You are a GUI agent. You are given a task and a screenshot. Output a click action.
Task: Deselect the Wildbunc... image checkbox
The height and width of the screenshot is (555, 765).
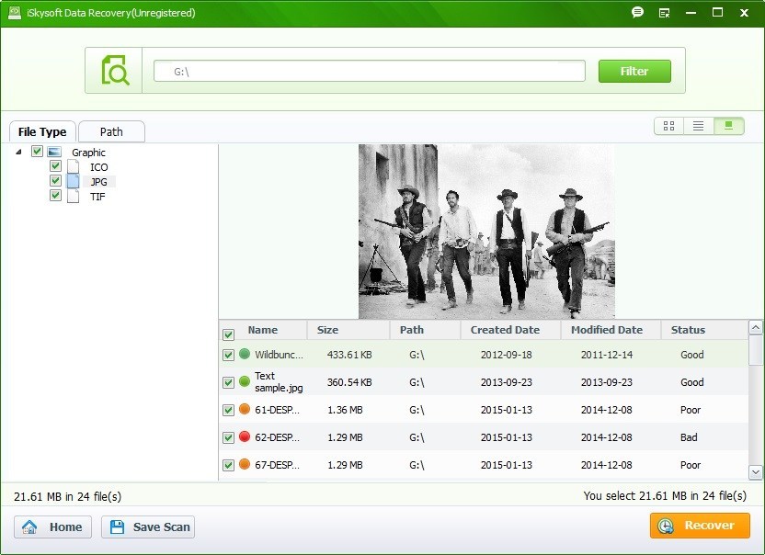click(228, 355)
